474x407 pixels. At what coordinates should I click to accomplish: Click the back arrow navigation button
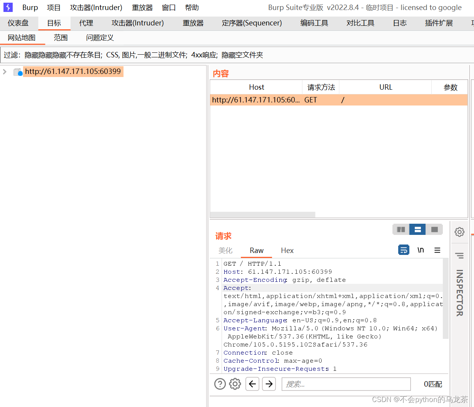click(252, 384)
